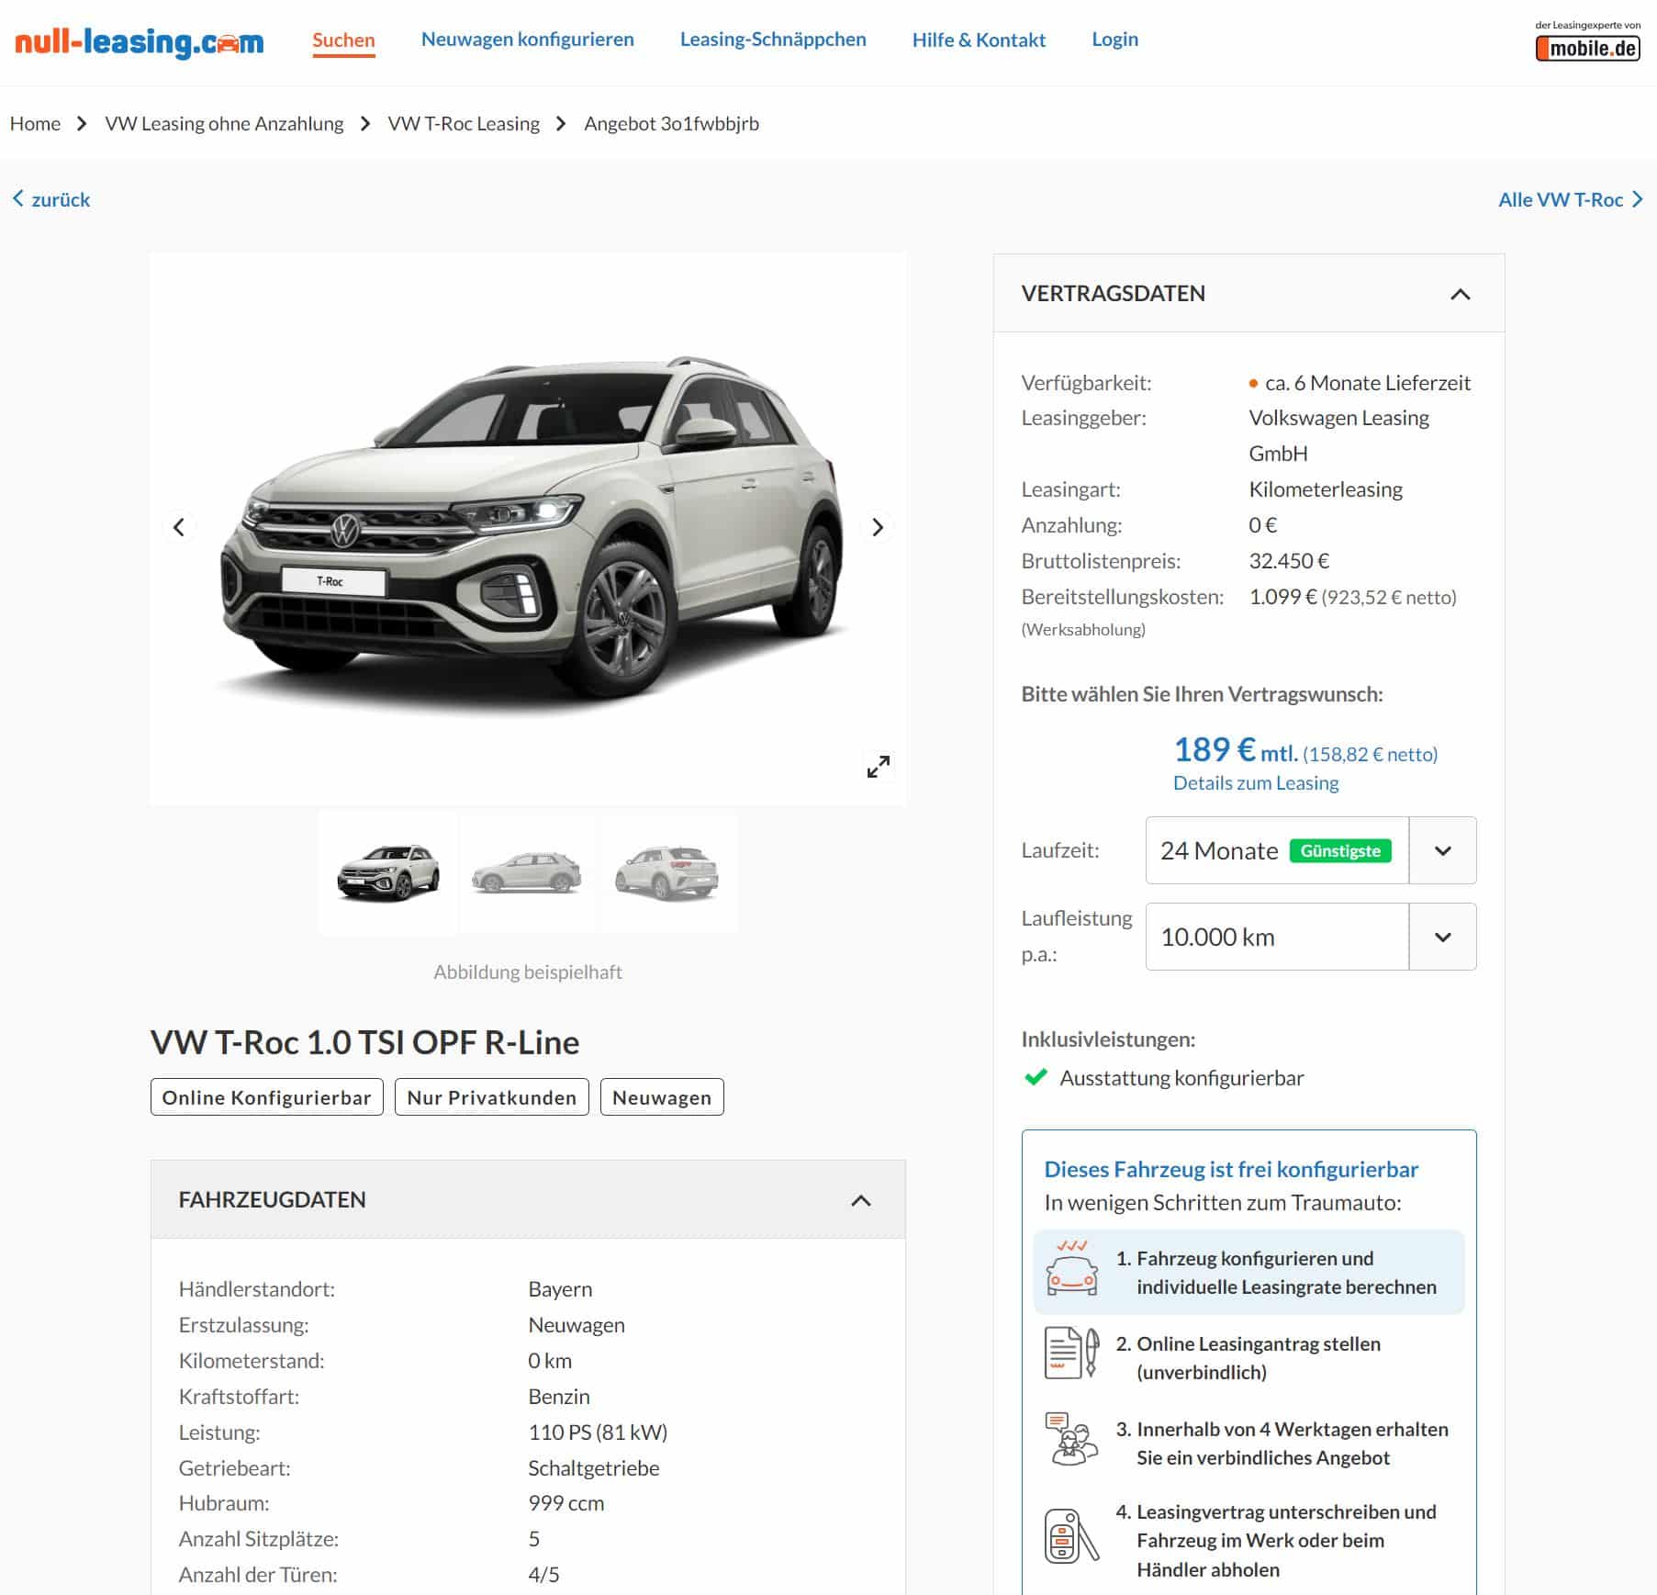Open Details zum Leasing link
The height and width of the screenshot is (1595, 1657).
[1256, 783]
